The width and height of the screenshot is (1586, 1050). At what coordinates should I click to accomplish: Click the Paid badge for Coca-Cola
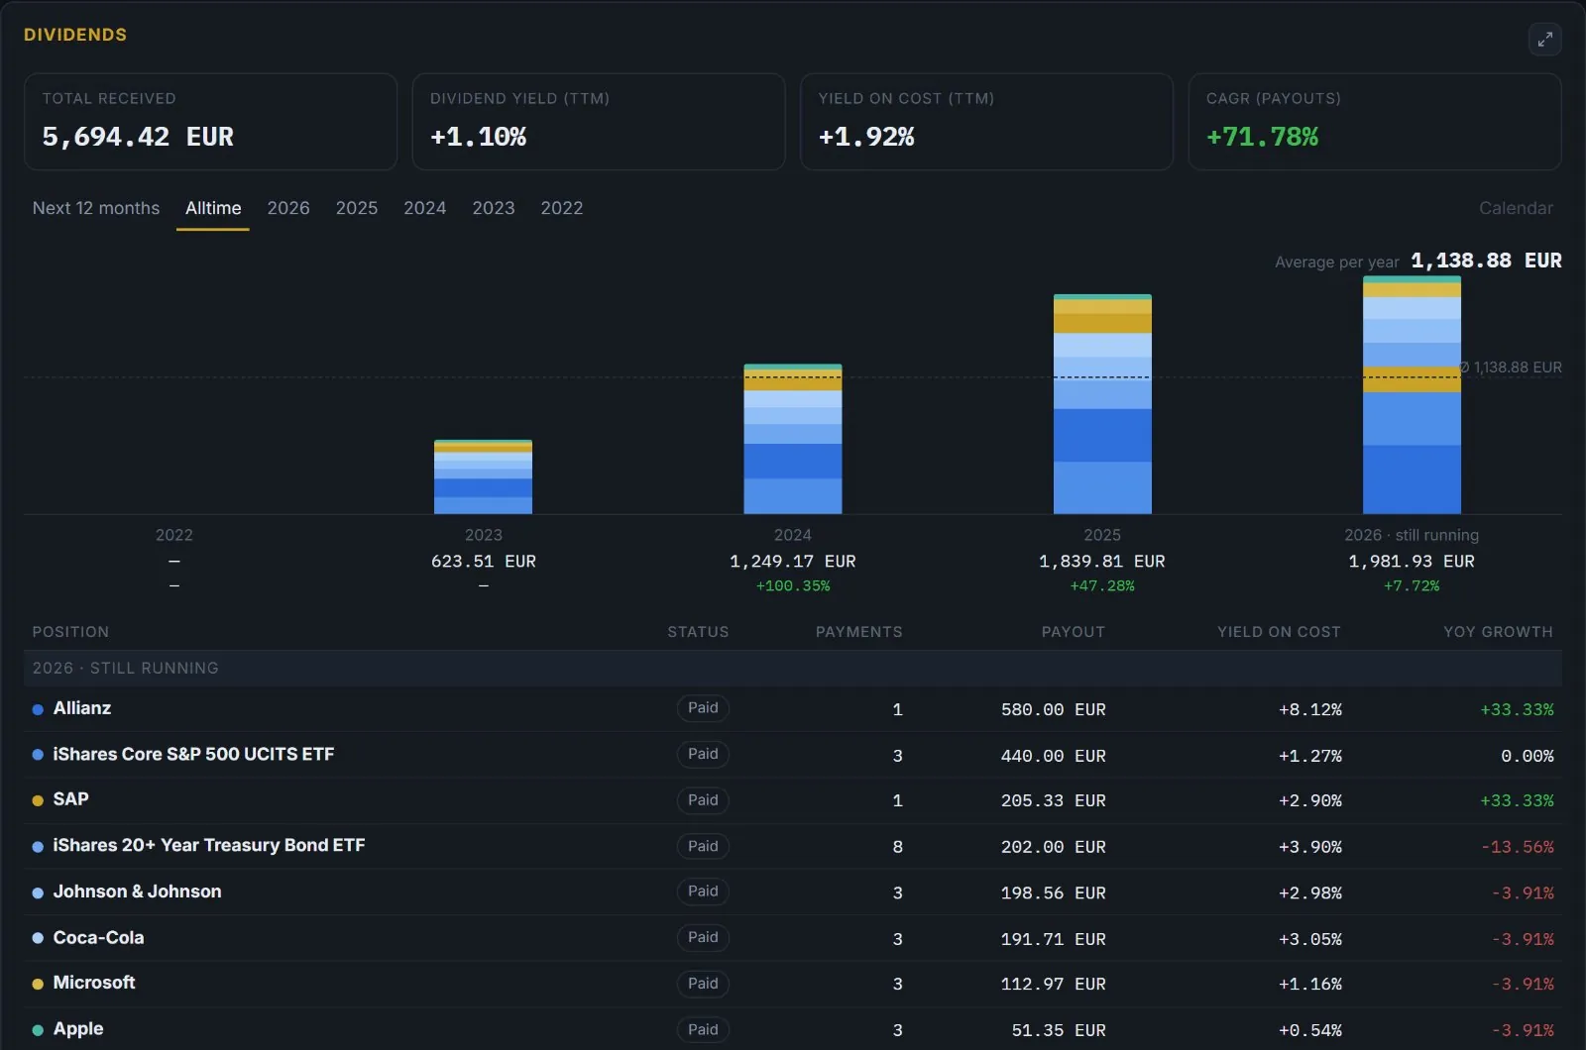click(703, 938)
